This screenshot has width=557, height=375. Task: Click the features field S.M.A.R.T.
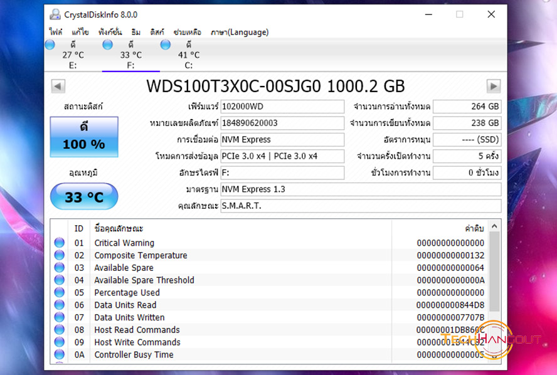pyautogui.click(x=361, y=206)
